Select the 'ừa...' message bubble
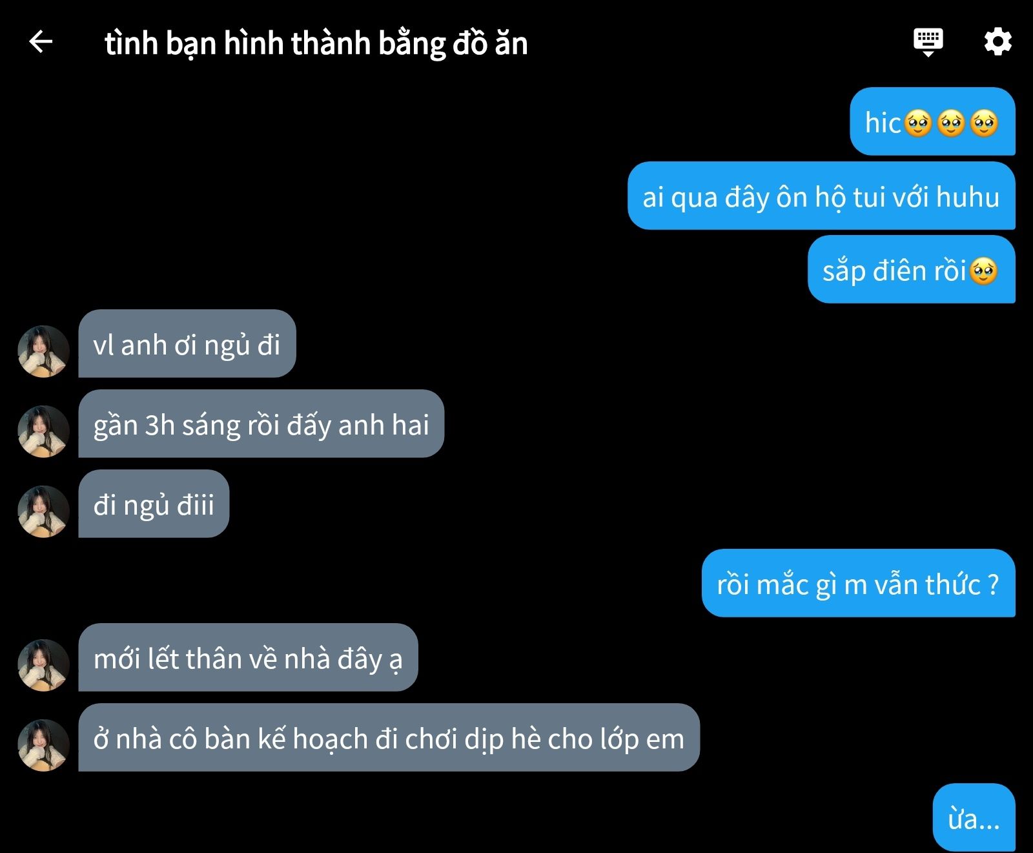Viewport: 1033px width, 853px height. point(974,817)
